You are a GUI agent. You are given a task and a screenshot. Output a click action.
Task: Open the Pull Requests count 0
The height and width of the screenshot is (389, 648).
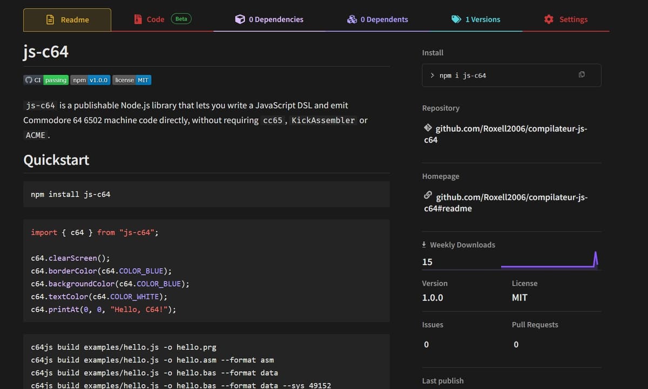click(516, 345)
